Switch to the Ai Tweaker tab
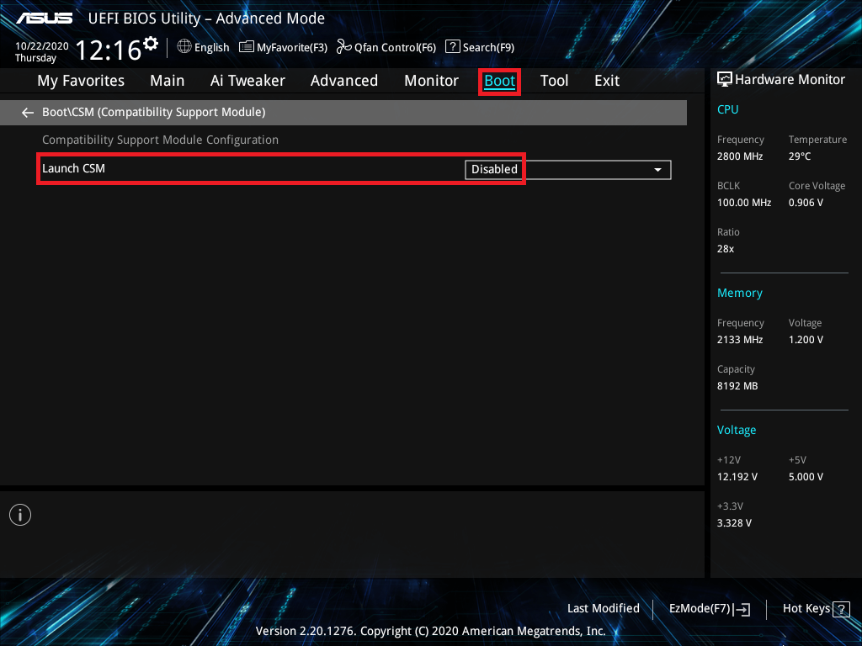 247,81
